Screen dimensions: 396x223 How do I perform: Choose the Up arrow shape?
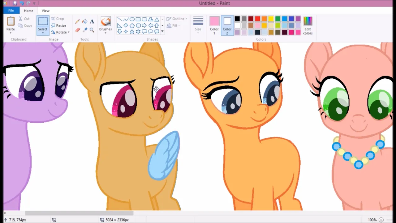click(x=157, y=25)
